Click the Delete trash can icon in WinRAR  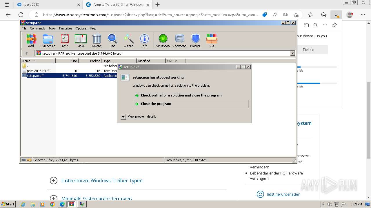pyautogui.click(x=97, y=41)
